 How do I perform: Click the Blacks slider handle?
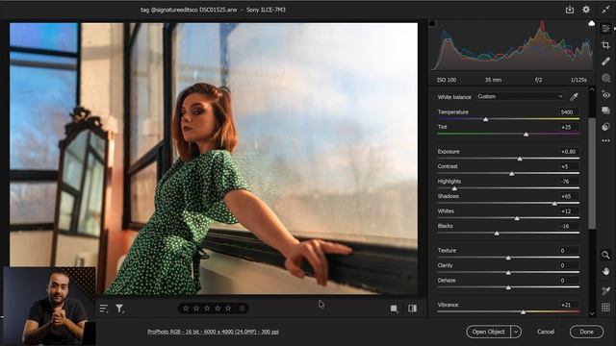497,233
